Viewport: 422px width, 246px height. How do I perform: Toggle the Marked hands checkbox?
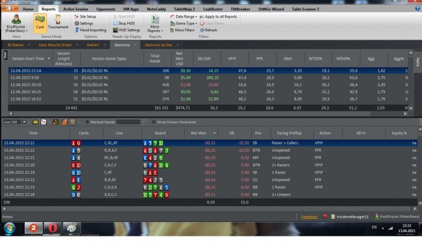click(x=87, y=122)
